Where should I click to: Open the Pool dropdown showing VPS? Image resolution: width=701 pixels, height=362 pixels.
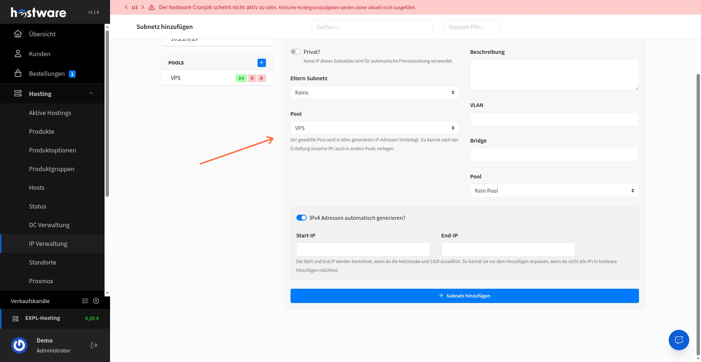[x=375, y=128]
